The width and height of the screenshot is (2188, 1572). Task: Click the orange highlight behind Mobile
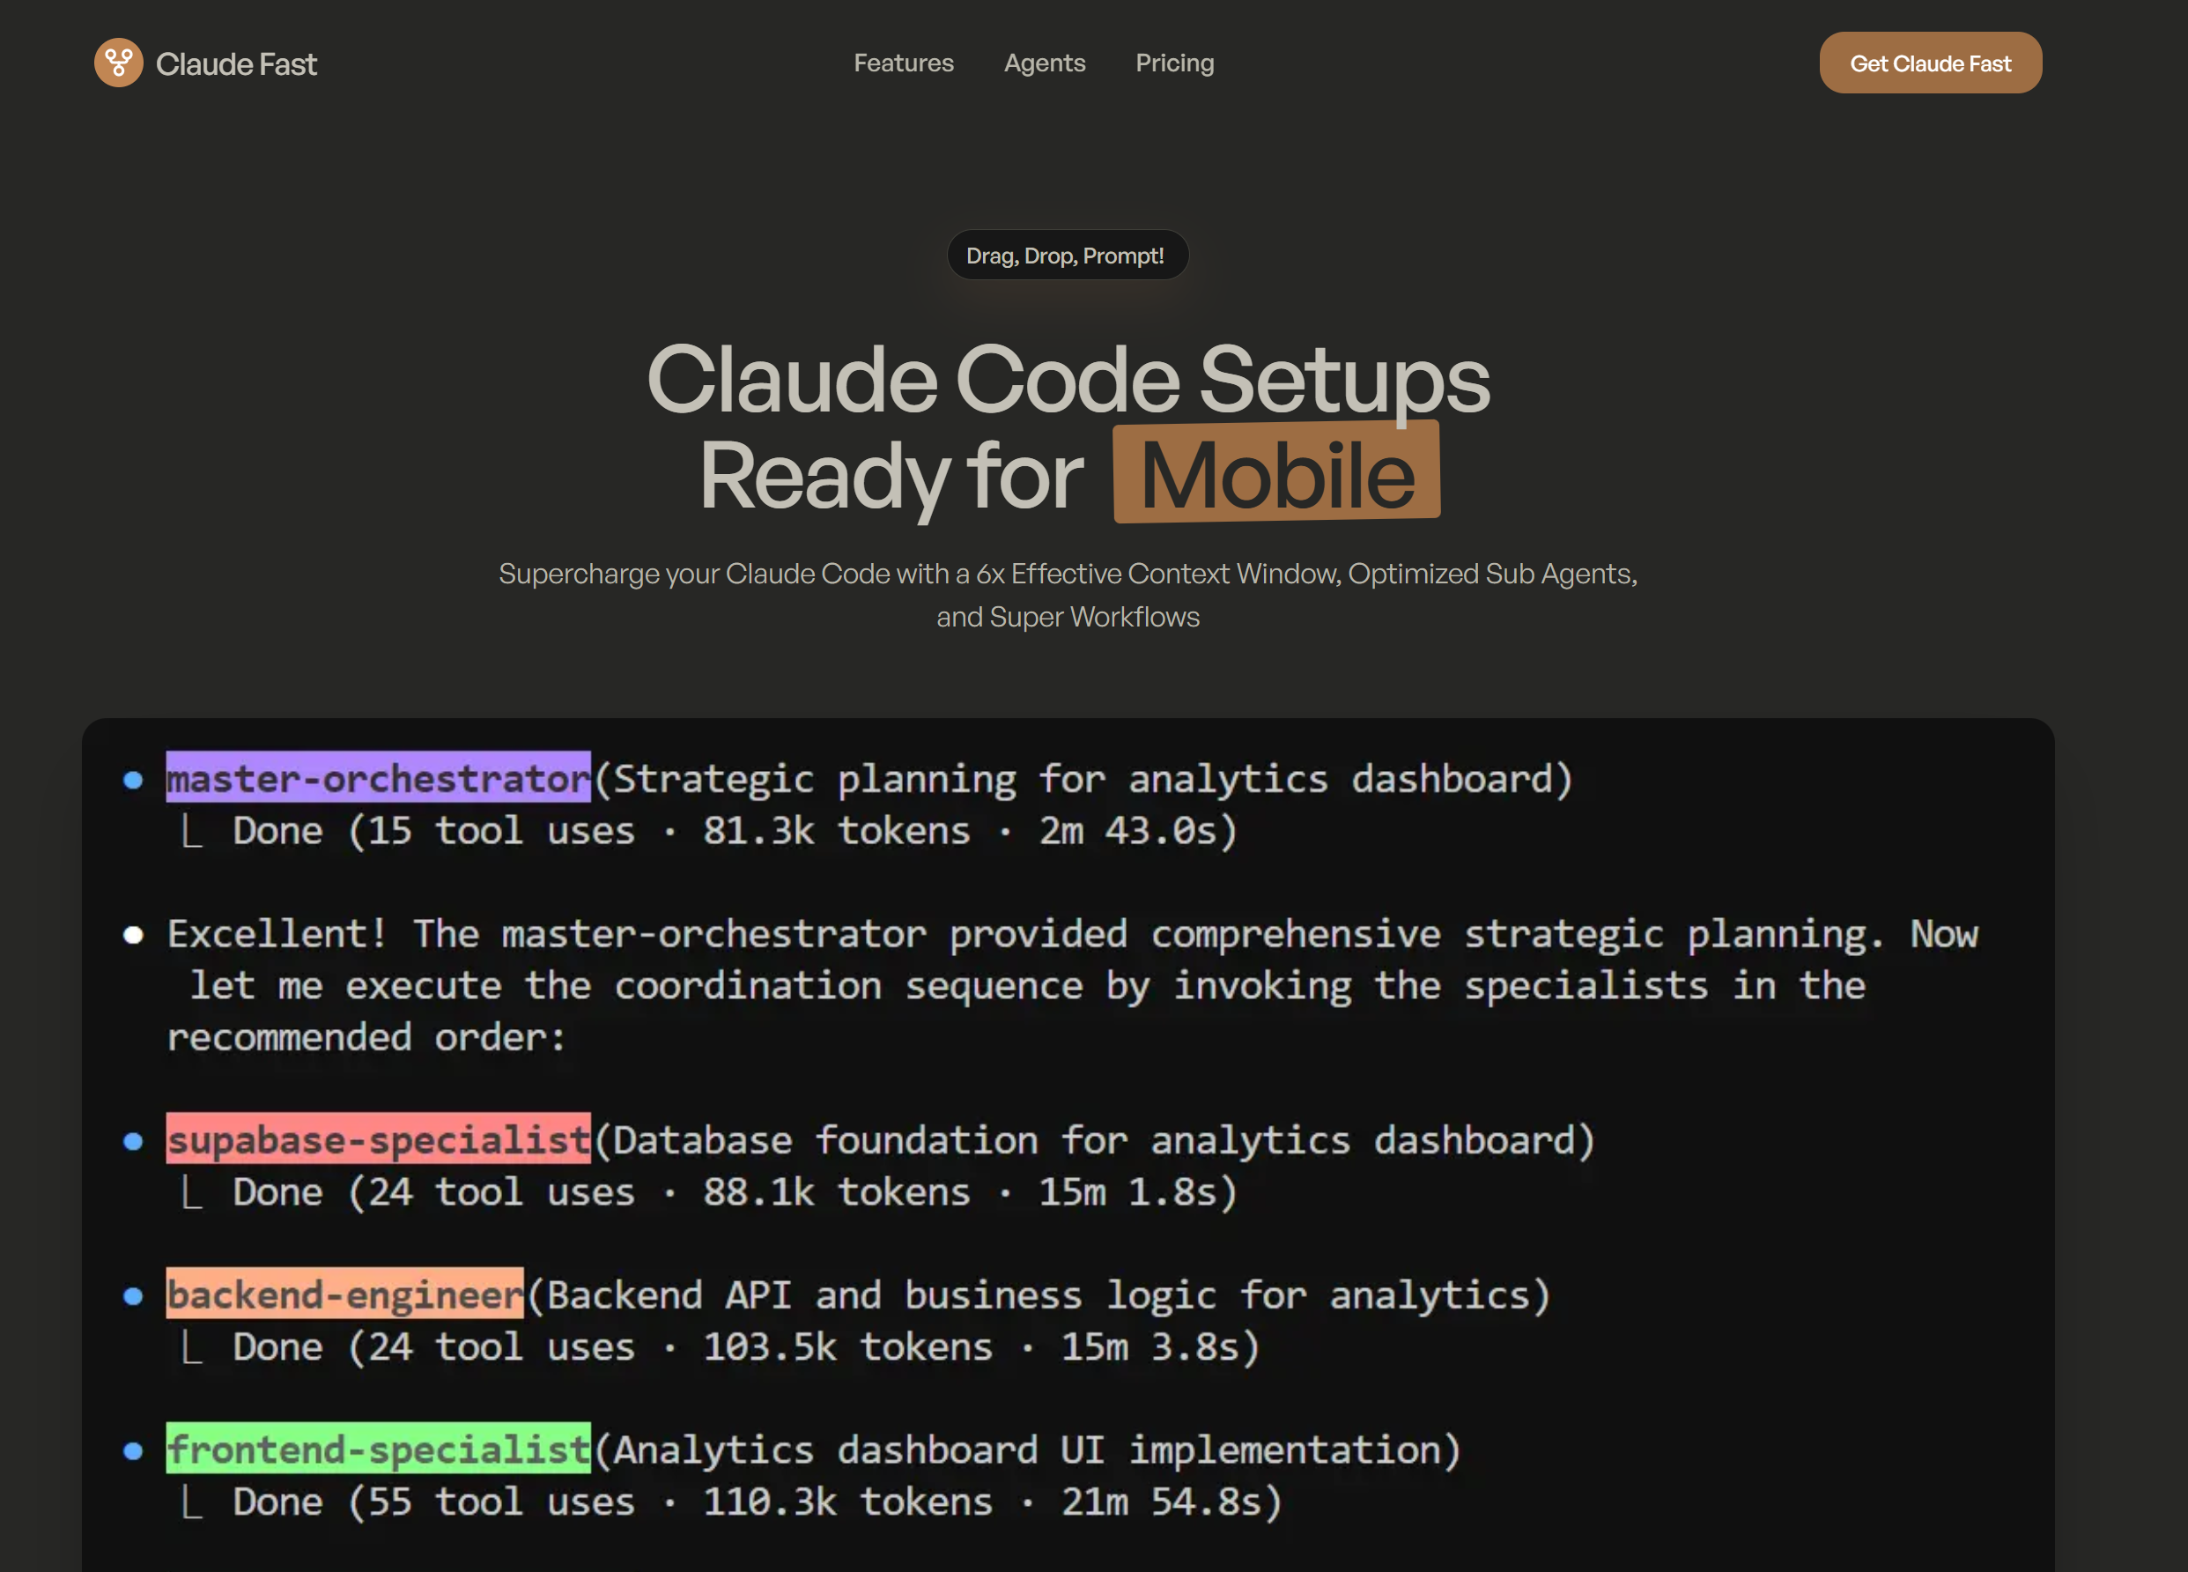[x=1276, y=471]
